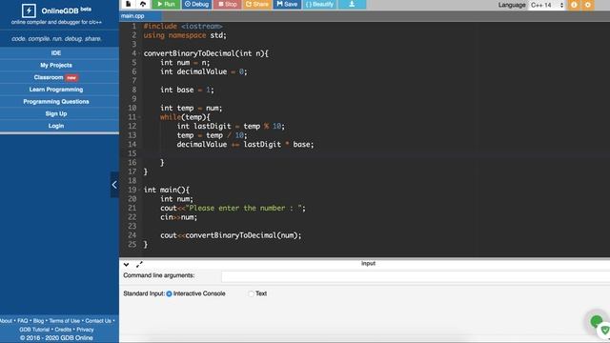Open the Language C++ 14 dropdown
Screen dimensions: 610x343
[x=546, y=5]
